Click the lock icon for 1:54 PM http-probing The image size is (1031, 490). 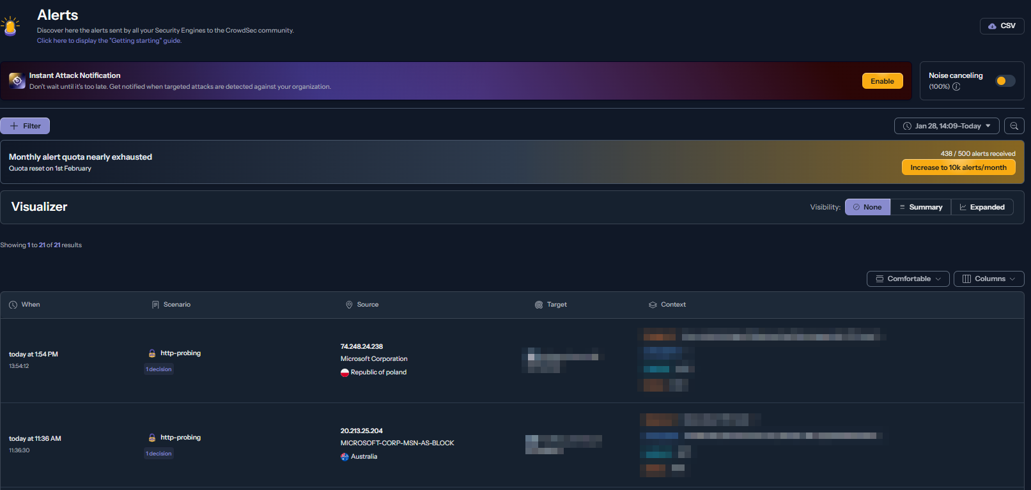coord(152,353)
